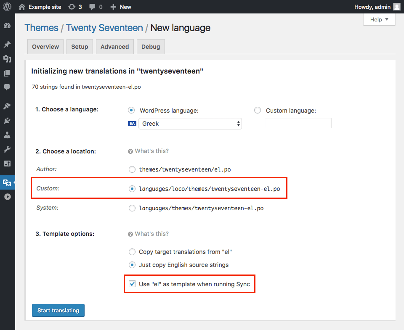The image size is (404, 330).
Task: Open the Users icon in sidebar
Action: (7, 135)
